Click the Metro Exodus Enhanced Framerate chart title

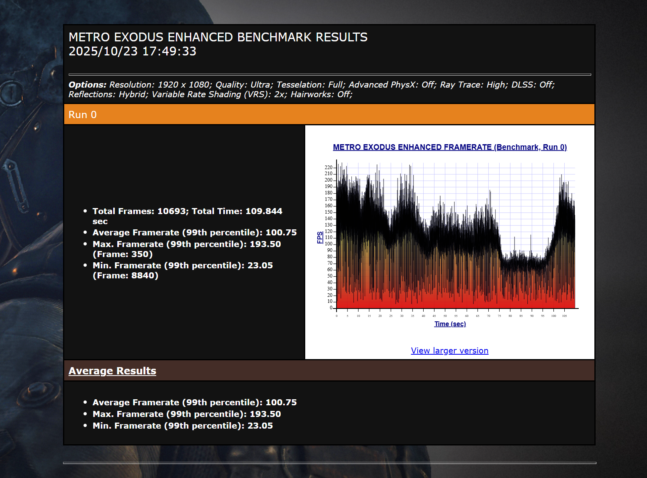[449, 147]
